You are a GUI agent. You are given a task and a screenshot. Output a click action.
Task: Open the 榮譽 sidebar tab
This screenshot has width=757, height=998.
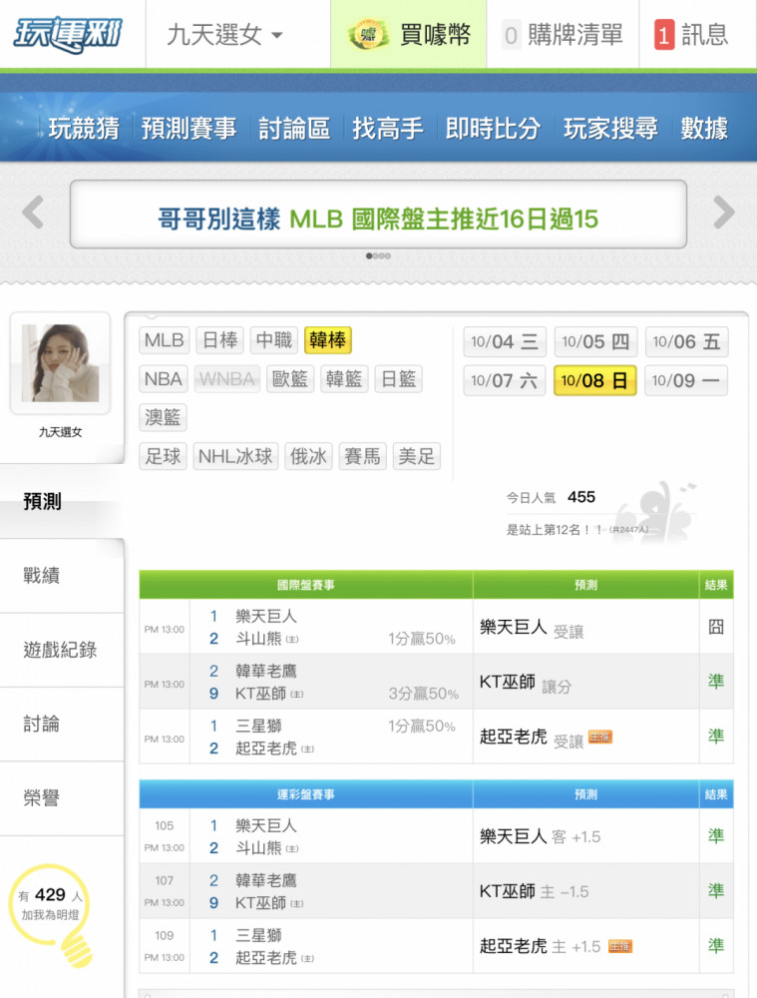(x=62, y=798)
